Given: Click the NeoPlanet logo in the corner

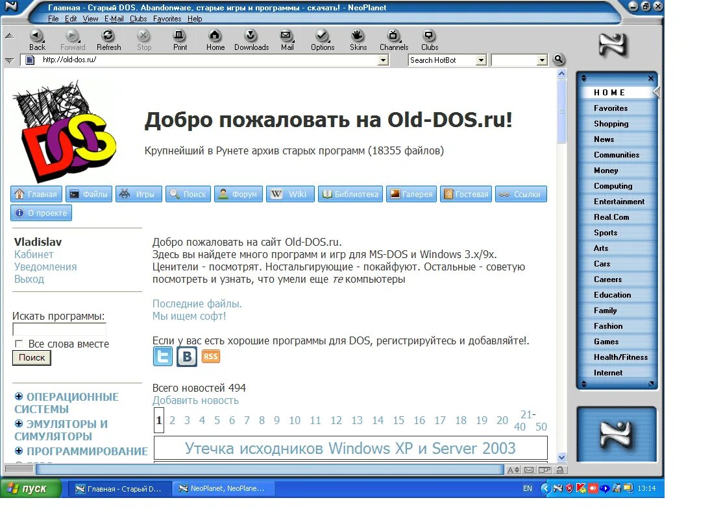Looking at the screenshot, I should pyautogui.click(x=613, y=45).
